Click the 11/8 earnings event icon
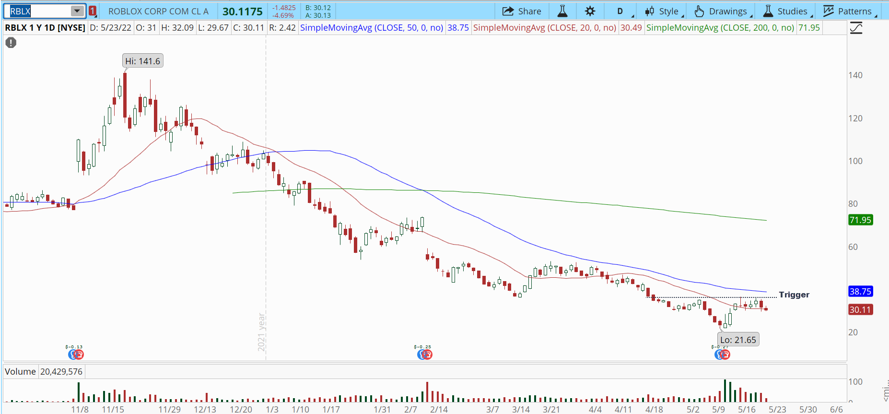Screen dimensions: 889x414 point(76,355)
